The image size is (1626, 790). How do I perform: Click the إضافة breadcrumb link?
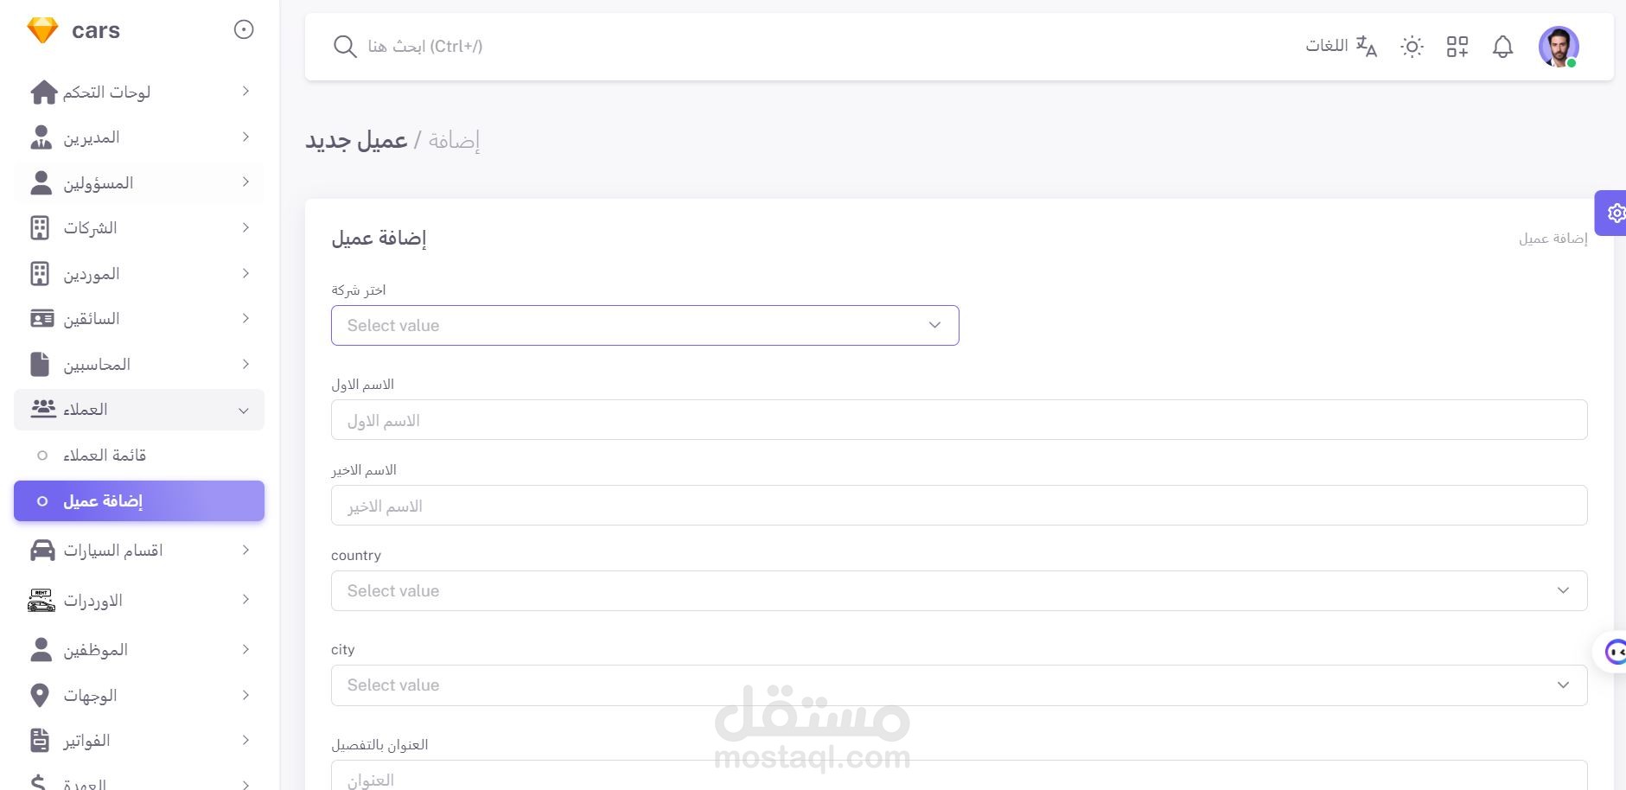point(454,140)
